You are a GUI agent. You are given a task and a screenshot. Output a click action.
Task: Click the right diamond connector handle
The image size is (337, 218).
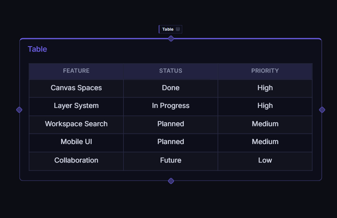tap(322, 110)
